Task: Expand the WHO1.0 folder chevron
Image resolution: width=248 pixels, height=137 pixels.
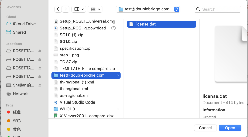Action: 118,109
